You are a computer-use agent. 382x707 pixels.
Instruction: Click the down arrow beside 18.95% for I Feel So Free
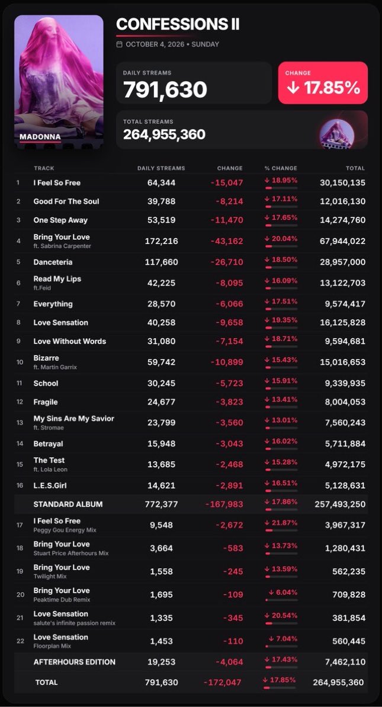point(267,181)
